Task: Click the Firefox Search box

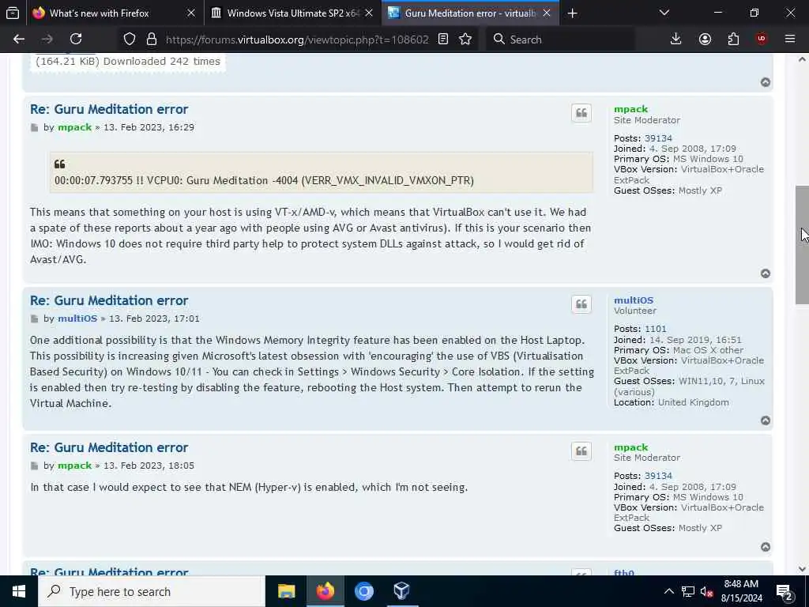Action: 560,40
